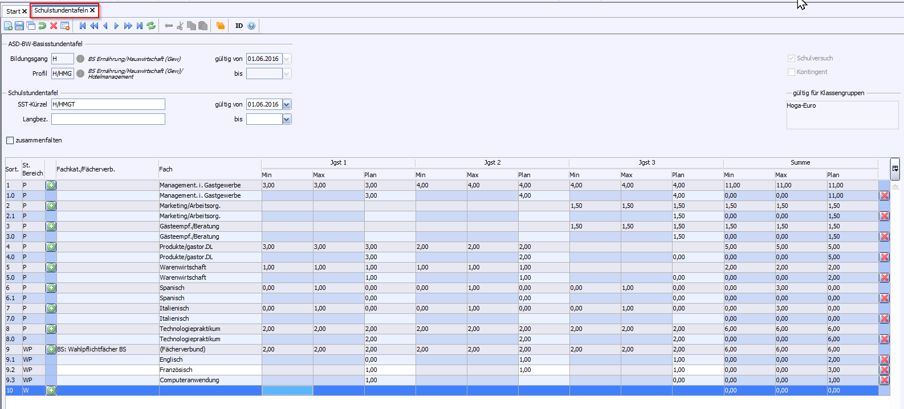Click the Langbez. input field
Image resolution: width=904 pixels, height=409 pixels.
pyautogui.click(x=108, y=119)
